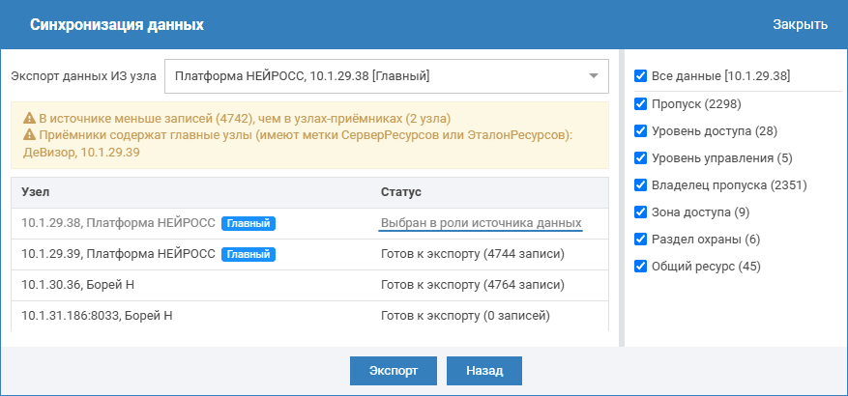Click the Главный badge on 10.1.29.39 row
The width and height of the screenshot is (848, 396).
[249, 254]
